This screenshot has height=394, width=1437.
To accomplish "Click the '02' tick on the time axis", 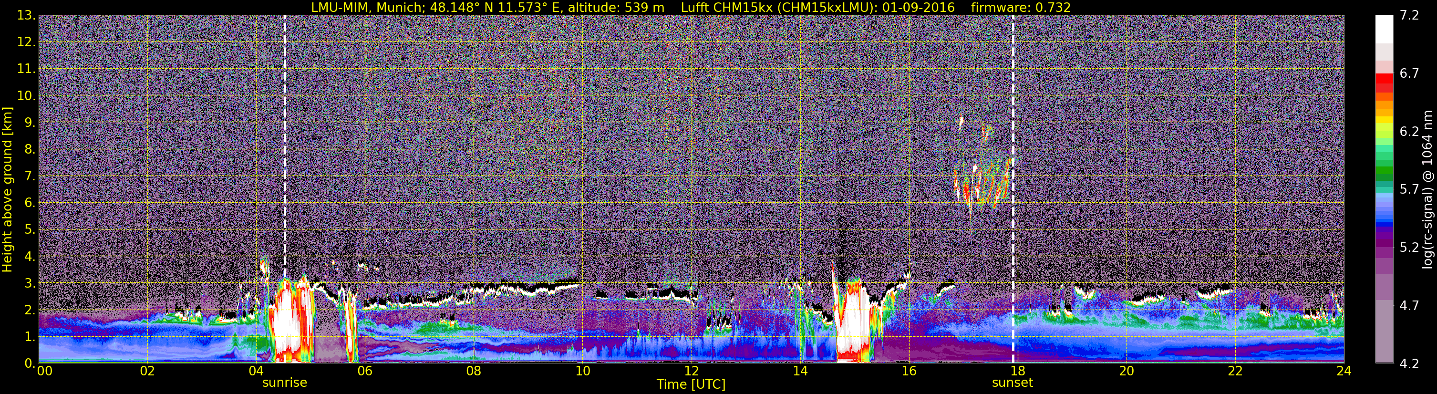I will coord(147,371).
